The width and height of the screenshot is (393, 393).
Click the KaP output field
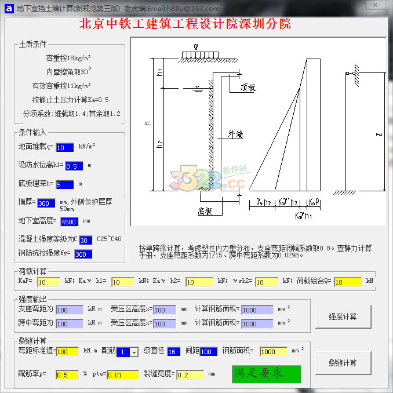pyautogui.click(x=49, y=282)
